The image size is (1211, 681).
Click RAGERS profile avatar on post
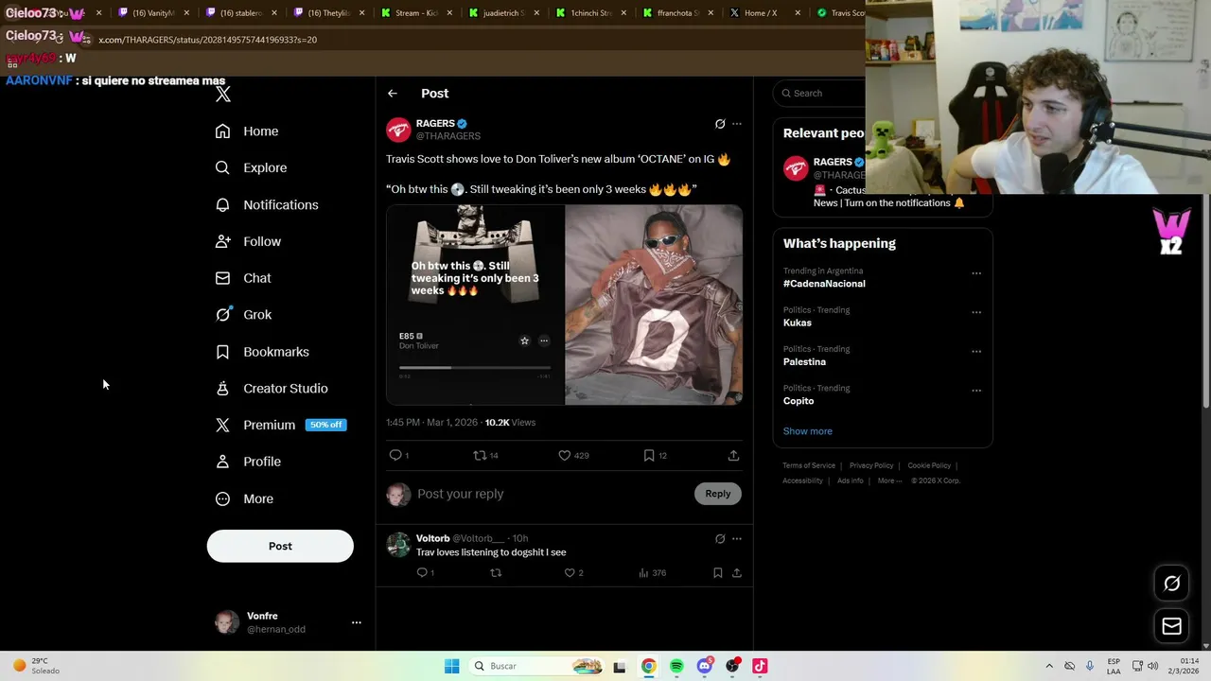pyautogui.click(x=398, y=130)
